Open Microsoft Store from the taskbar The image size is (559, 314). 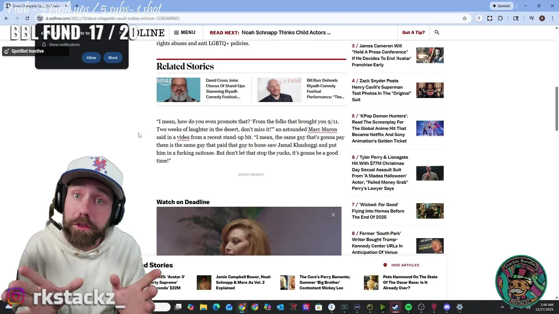(x=319, y=307)
